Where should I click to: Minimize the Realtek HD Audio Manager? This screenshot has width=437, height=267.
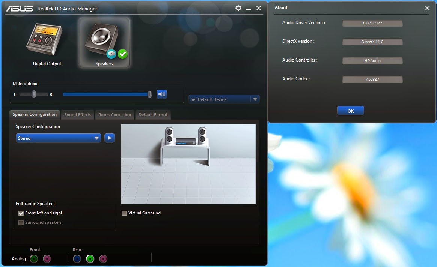click(x=248, y=9)
